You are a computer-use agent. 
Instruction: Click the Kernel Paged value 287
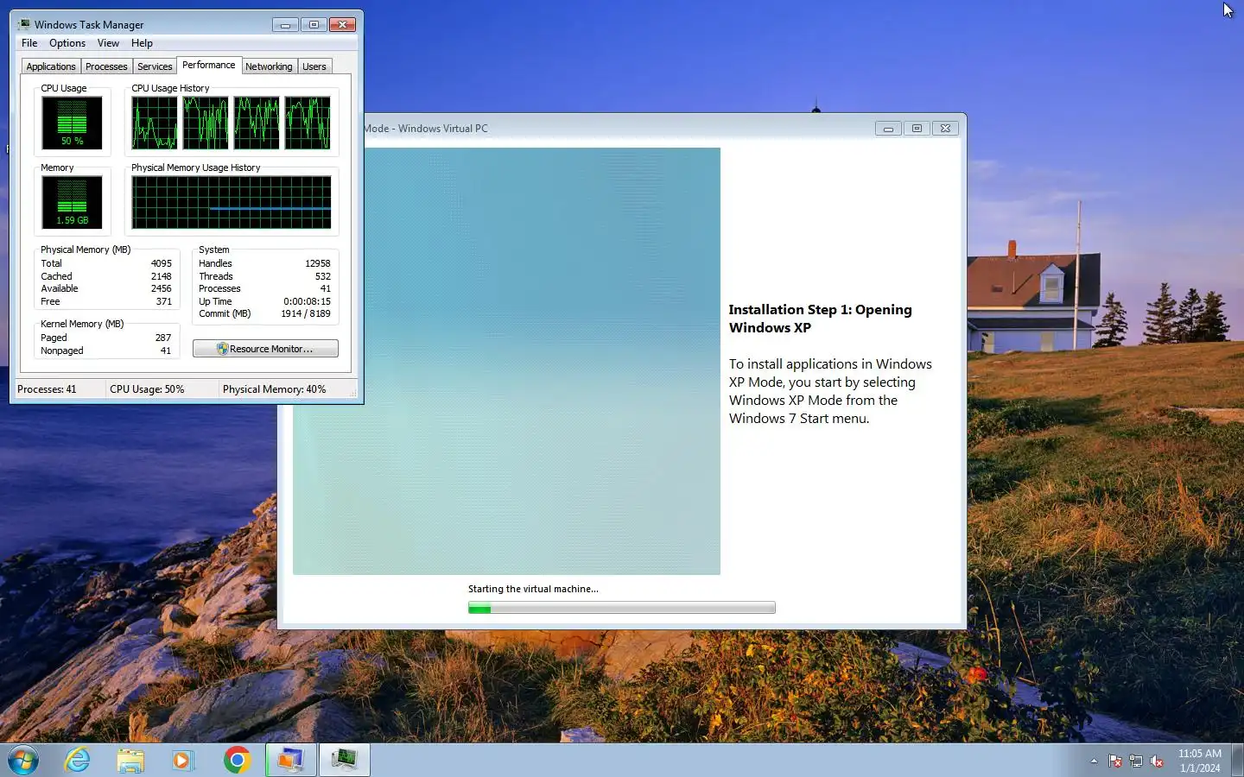[x=163, y=338]
